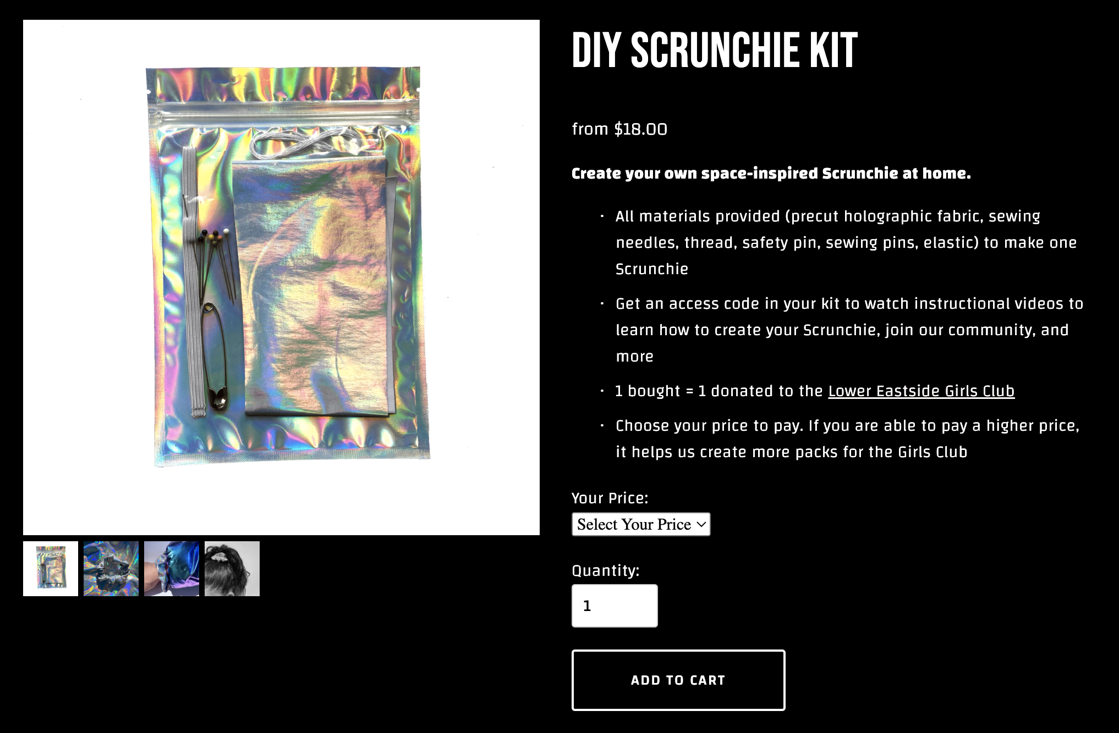
Task: Open the Select Your Price dropdown
Action: pyautogui.click(x=641, y=524)
